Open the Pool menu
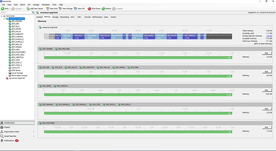 click(16, 5)
